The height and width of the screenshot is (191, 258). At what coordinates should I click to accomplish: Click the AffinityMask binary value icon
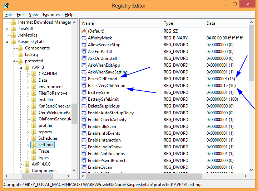click(x=84, y=38)
